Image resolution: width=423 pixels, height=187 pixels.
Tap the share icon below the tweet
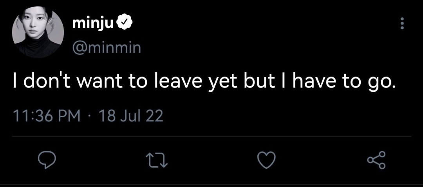[x=377, y=160]
